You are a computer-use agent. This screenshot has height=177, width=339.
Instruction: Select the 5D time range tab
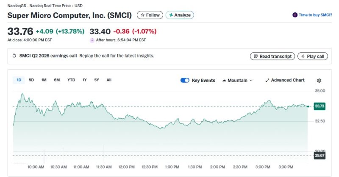31,80
